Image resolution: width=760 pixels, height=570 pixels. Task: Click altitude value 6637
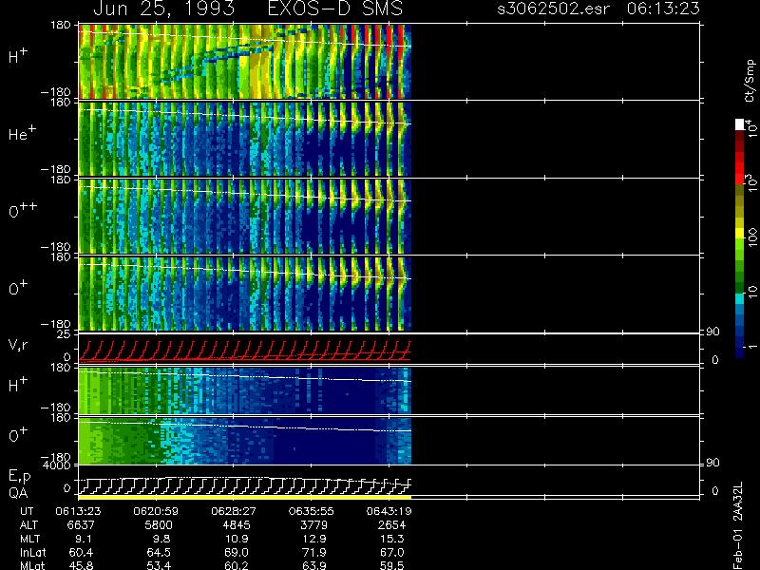click(82, 525)
